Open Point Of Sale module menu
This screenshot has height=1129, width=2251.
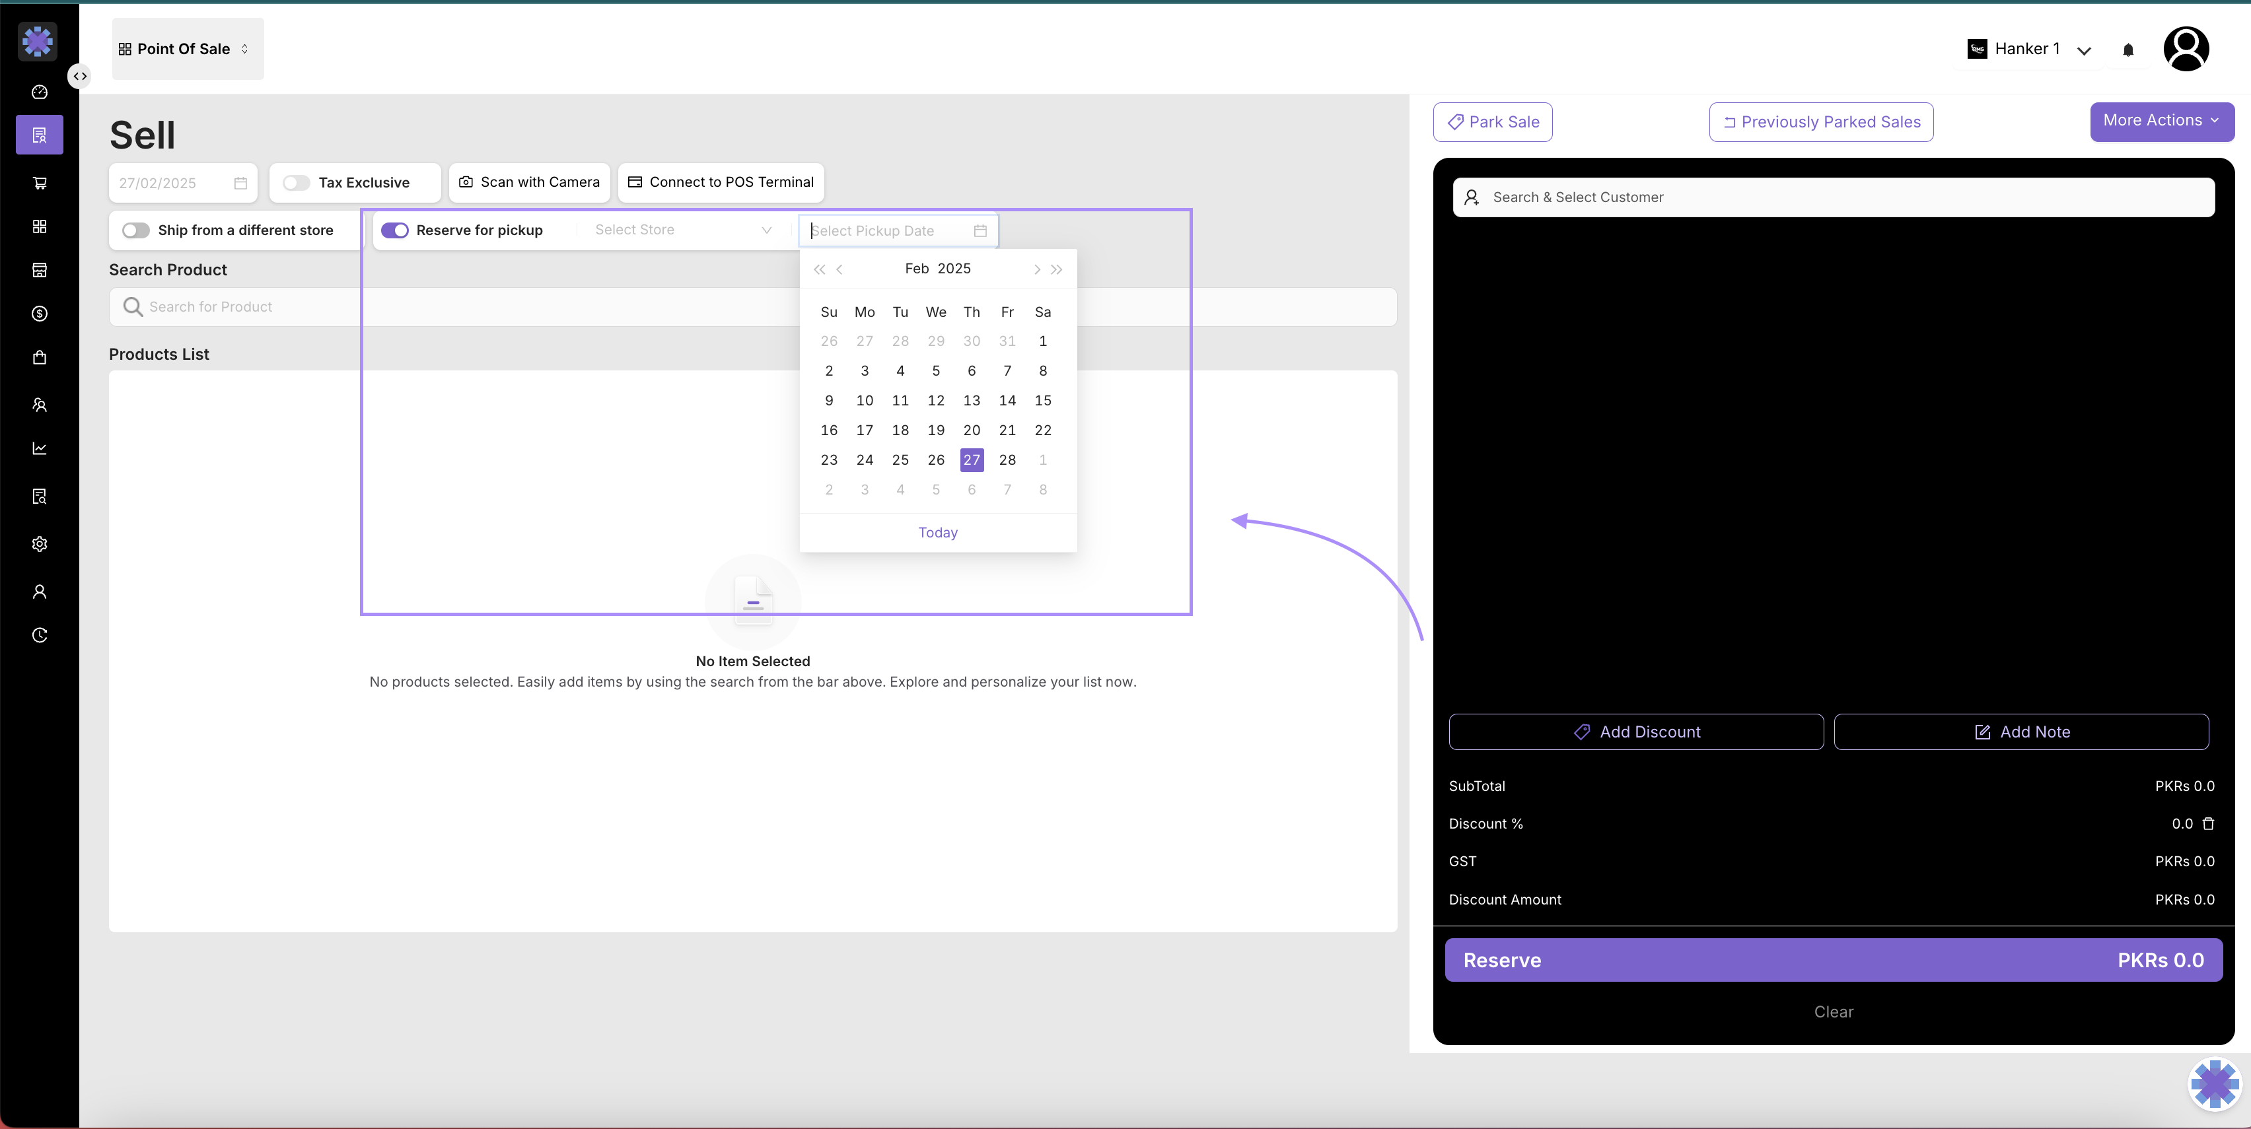(184, 49)
